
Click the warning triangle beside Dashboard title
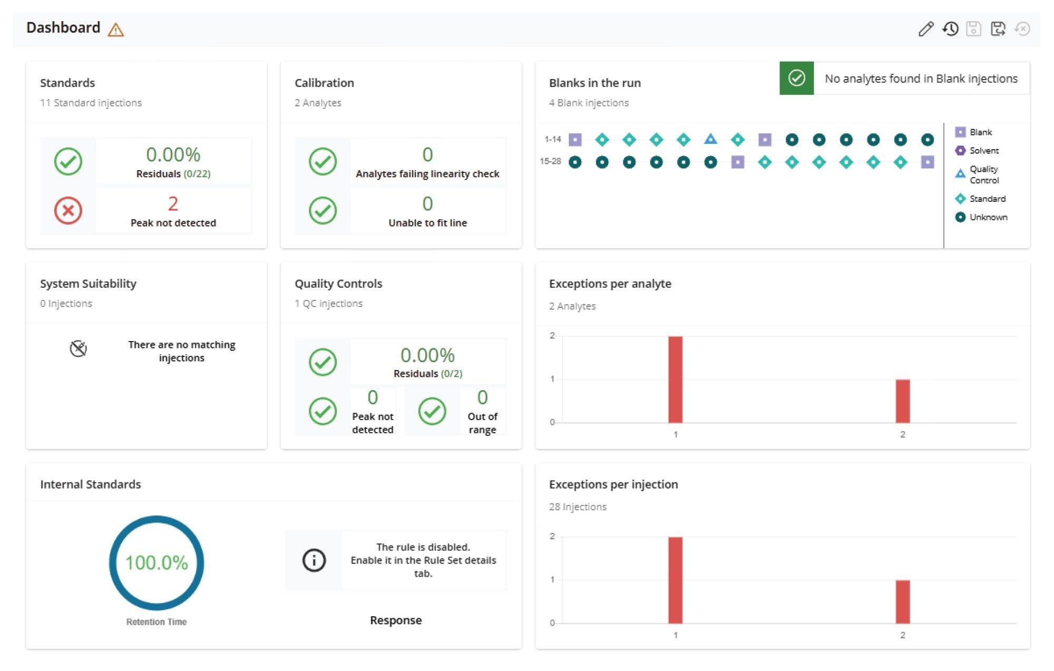tap(115, 30)
